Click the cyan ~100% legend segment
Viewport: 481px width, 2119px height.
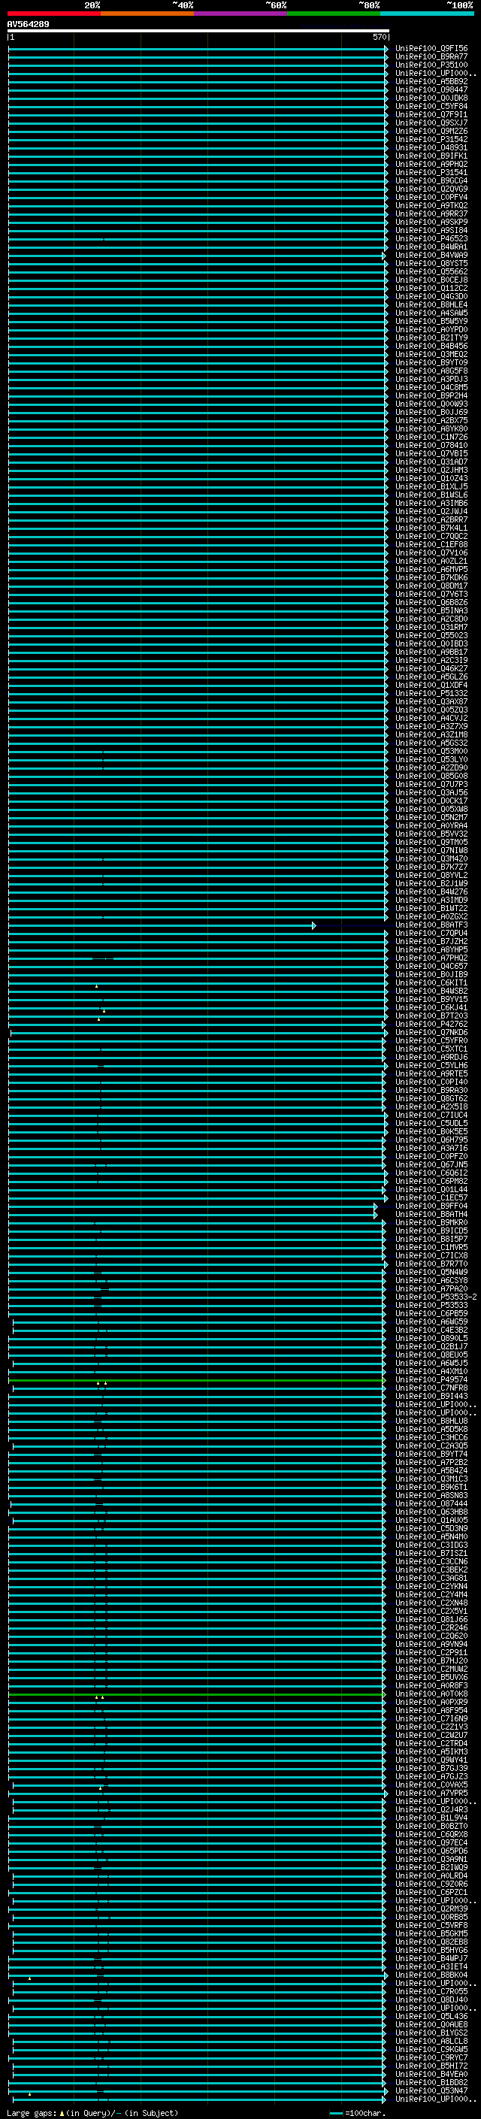click(427, 14)
